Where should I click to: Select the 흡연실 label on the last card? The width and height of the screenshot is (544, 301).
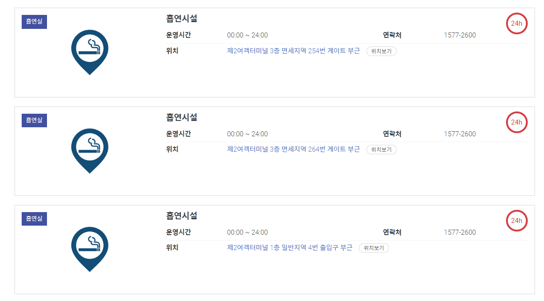34,218
